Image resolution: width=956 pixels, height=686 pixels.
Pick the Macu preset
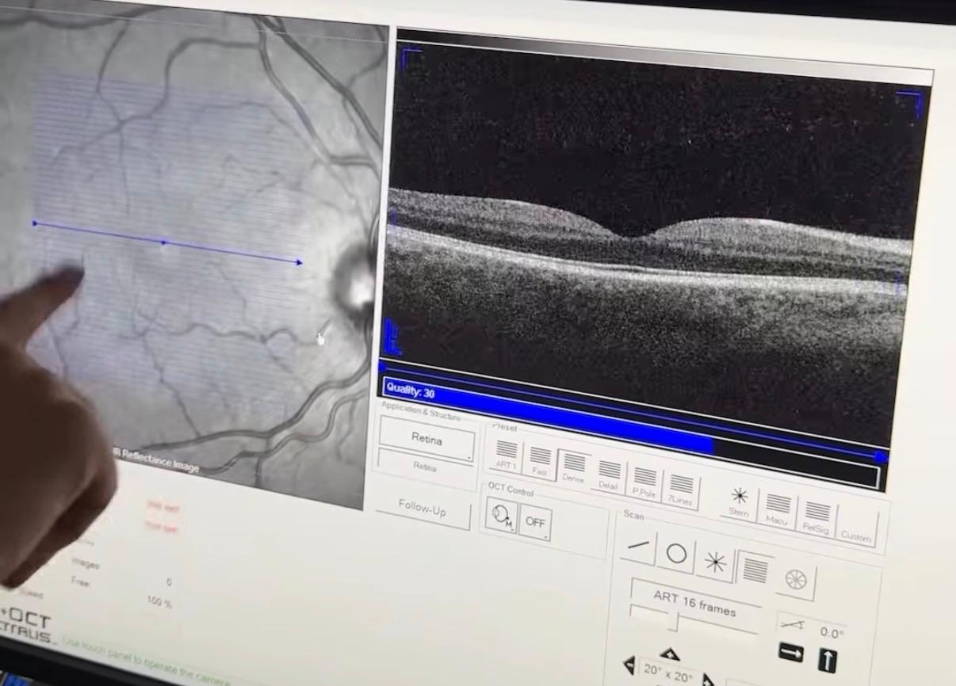(777, 509)
